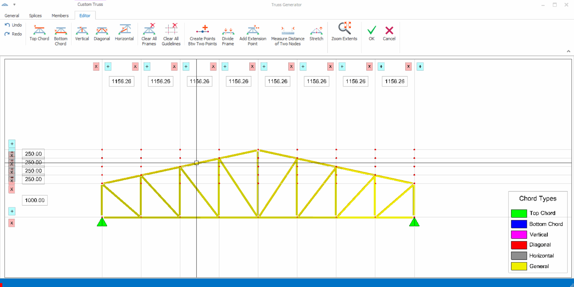The width and height of the screenshot is (574, 287).
Task: Open the Splices tab
Action: tap(35, 16)
